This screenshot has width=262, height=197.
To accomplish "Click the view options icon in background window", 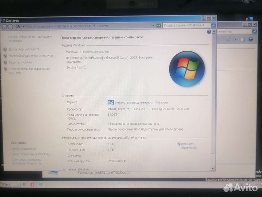I will (228, 39).
